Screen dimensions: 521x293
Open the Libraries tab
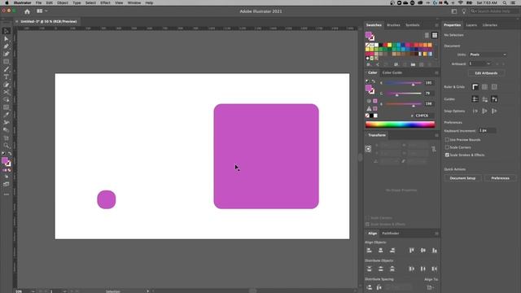tap(490, 25)
